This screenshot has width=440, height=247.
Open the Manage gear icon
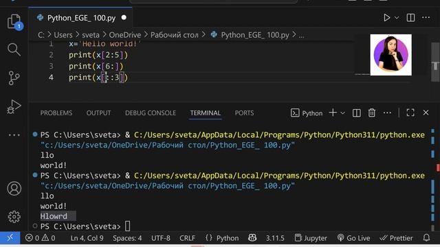point(14,217)
